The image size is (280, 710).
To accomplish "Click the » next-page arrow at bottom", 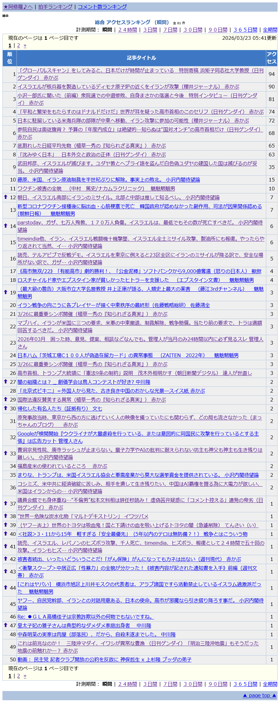I will [x=25, y=676].
